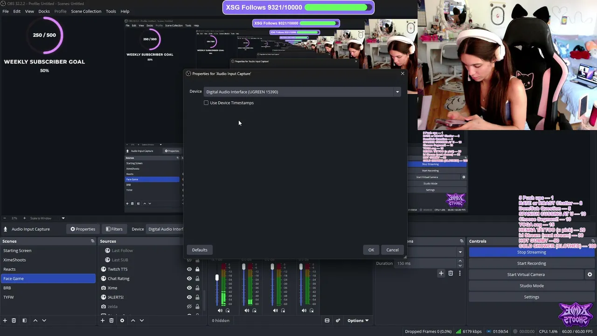Add a new source in Sources panel
The width and height of the screenshot is (597, 336).
(103, 321)
